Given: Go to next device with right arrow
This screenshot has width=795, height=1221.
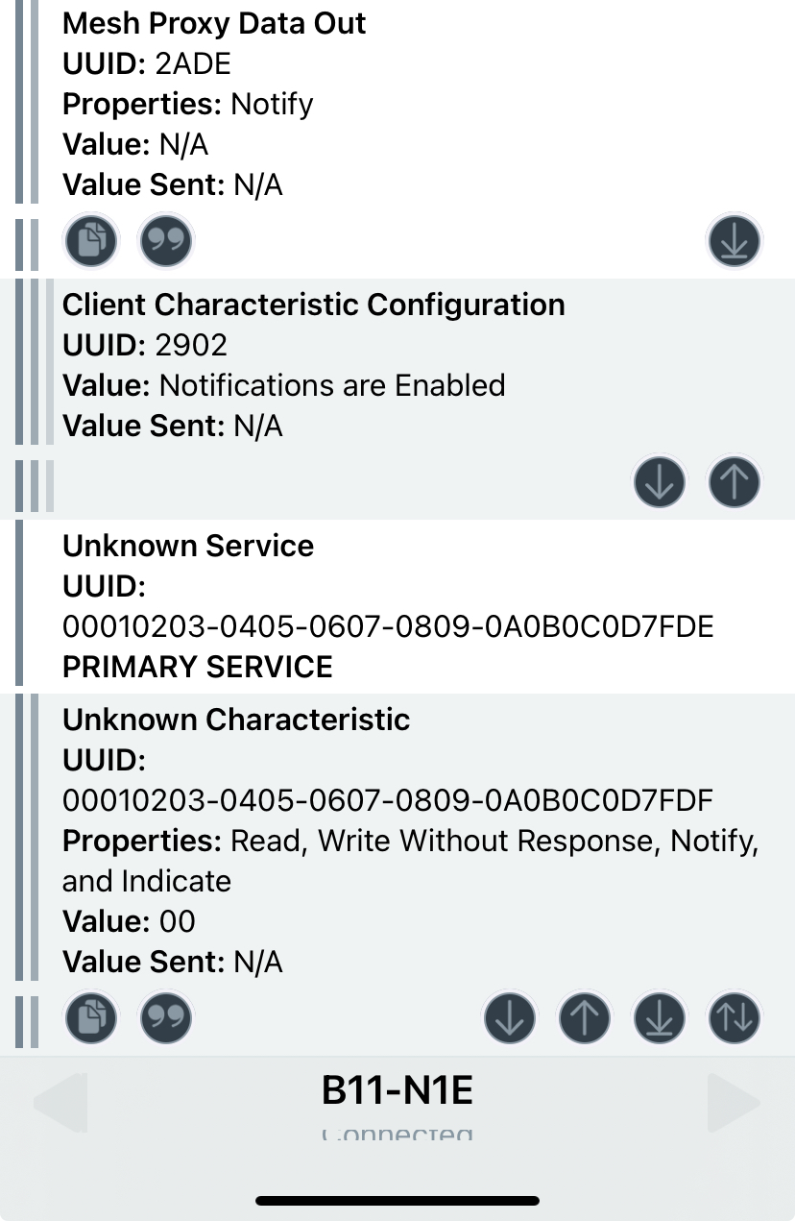Looking at the screenshot, I should coord(734,1103).
